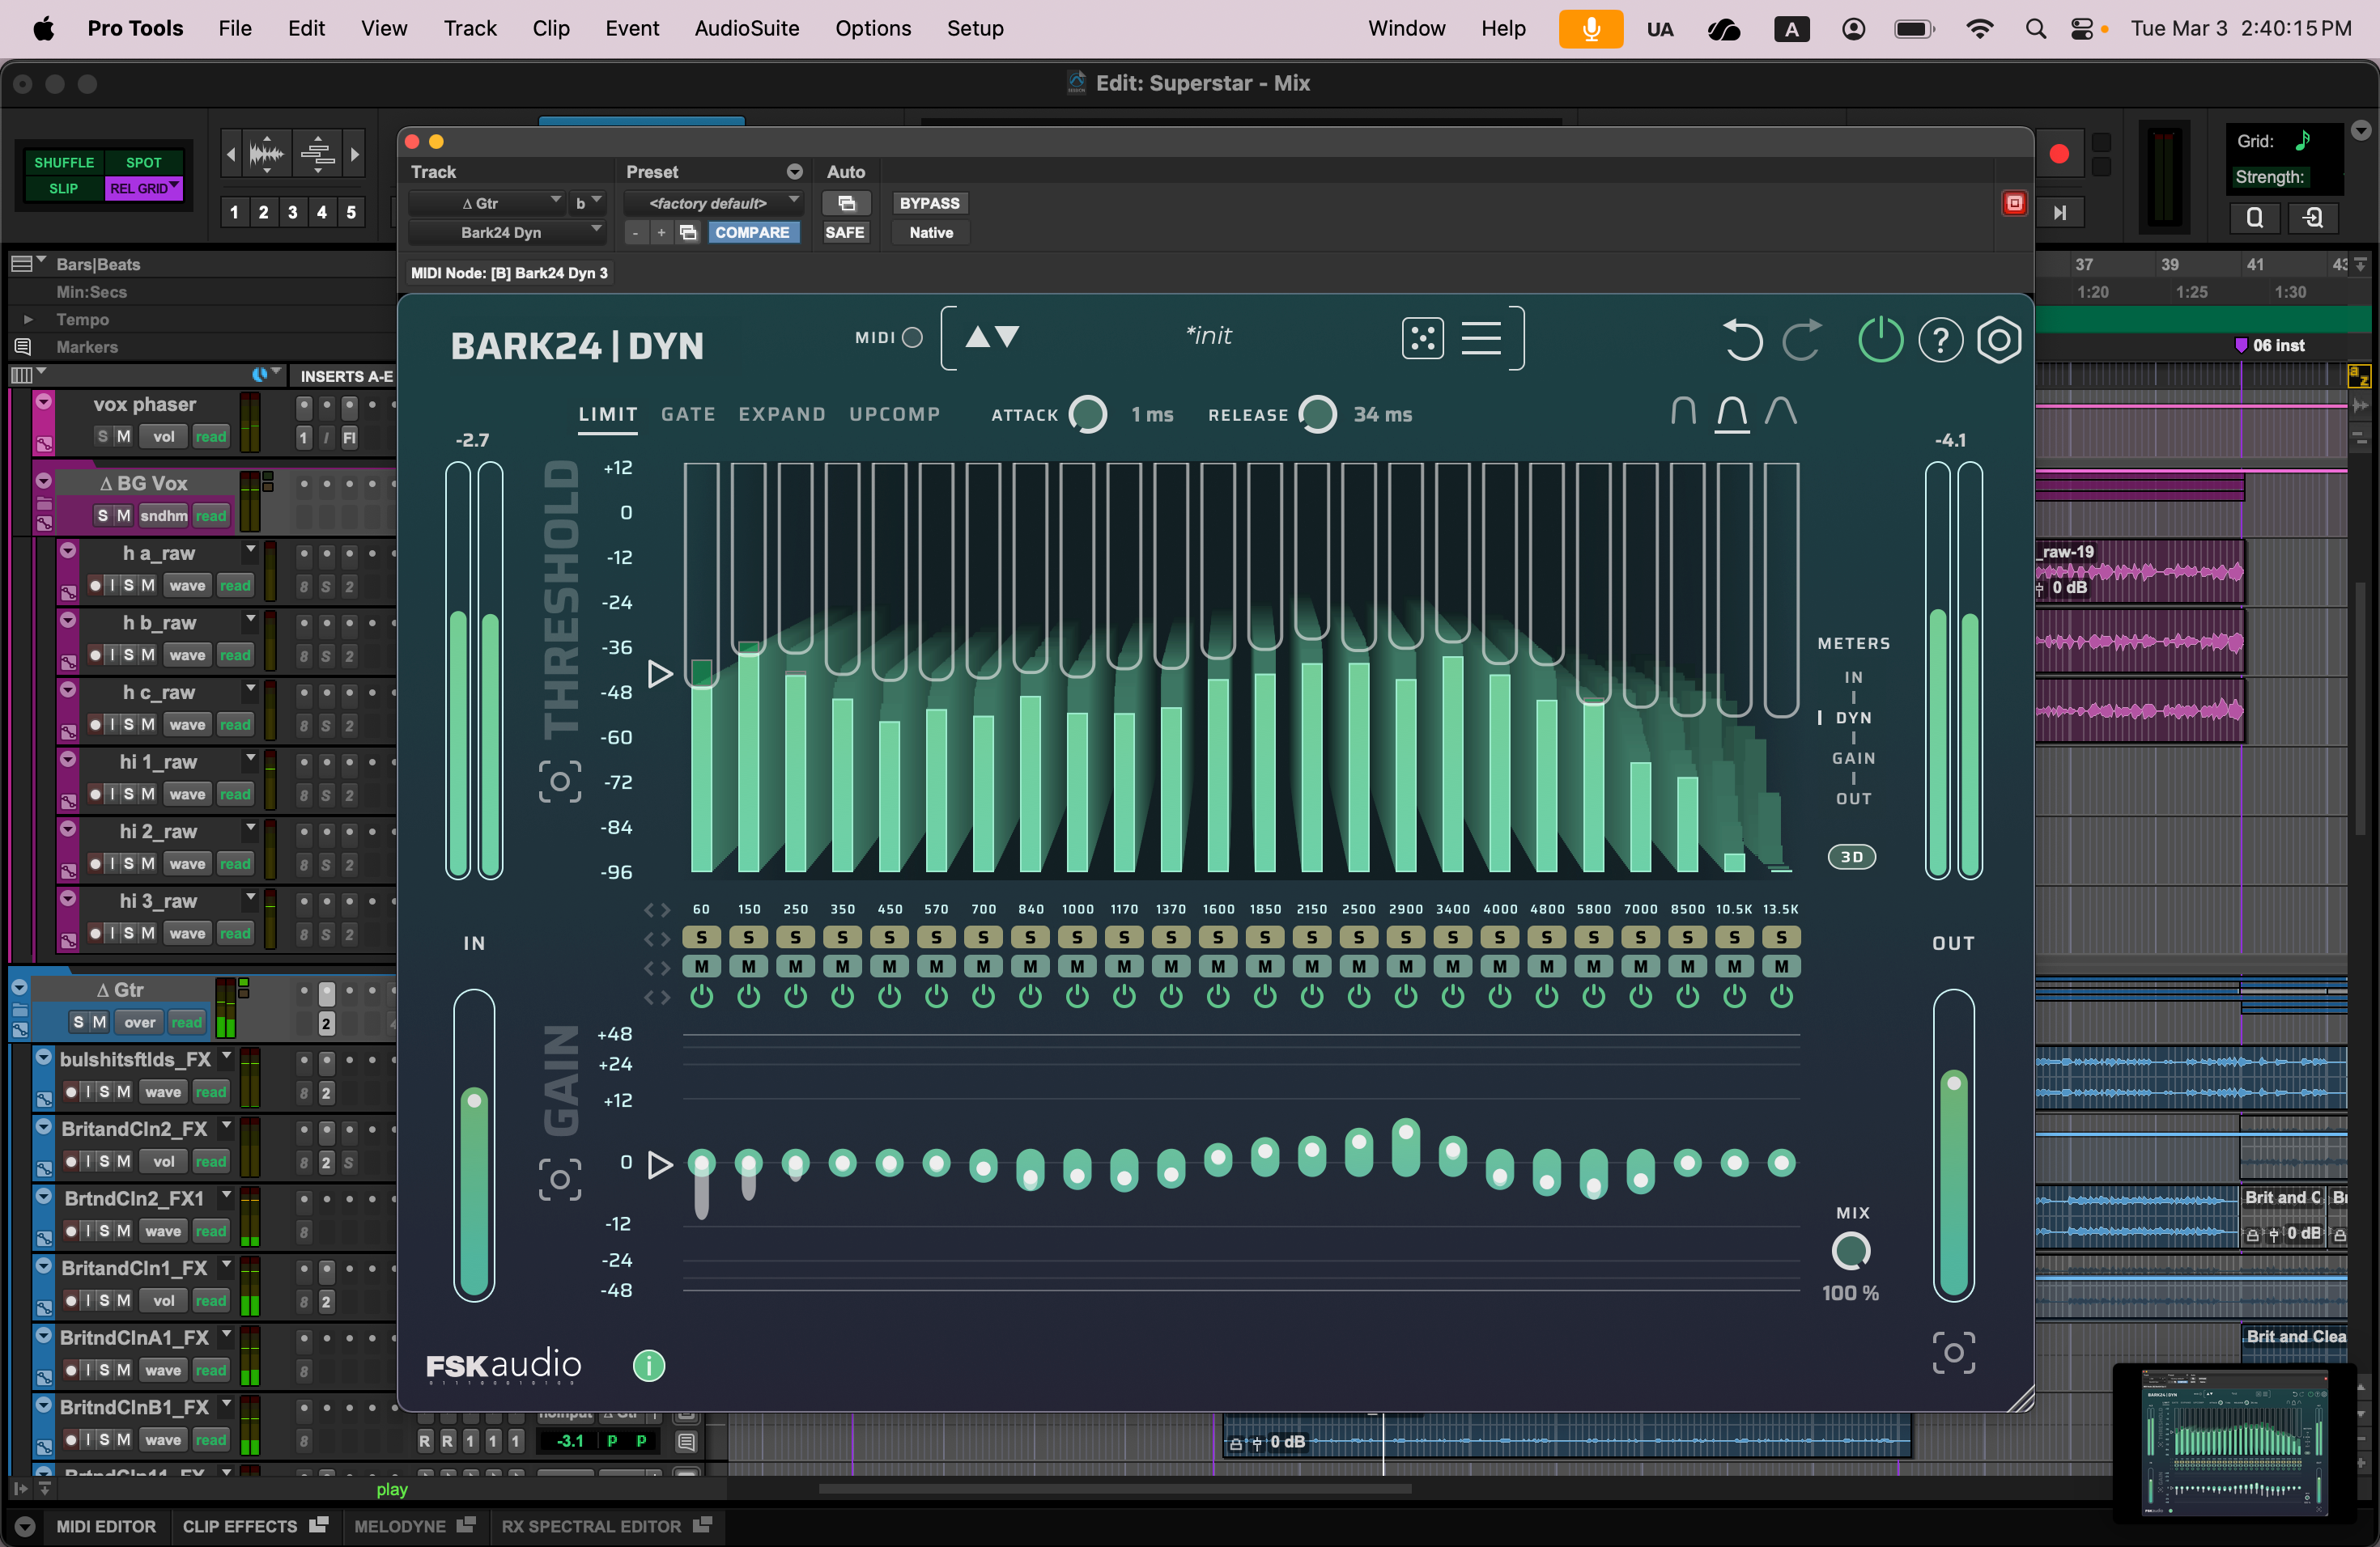Open the Setup menu
The width and height of the screenshot is (2380, 1547).
[975, 28]
